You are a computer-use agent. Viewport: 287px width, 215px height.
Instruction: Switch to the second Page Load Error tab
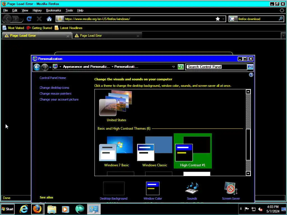coord(107,36)
